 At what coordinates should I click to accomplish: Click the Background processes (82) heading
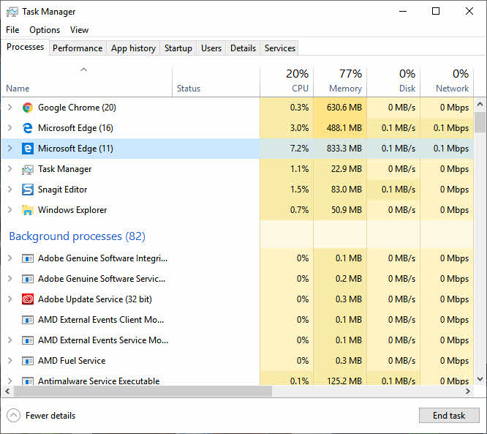(x=77, y=236)
